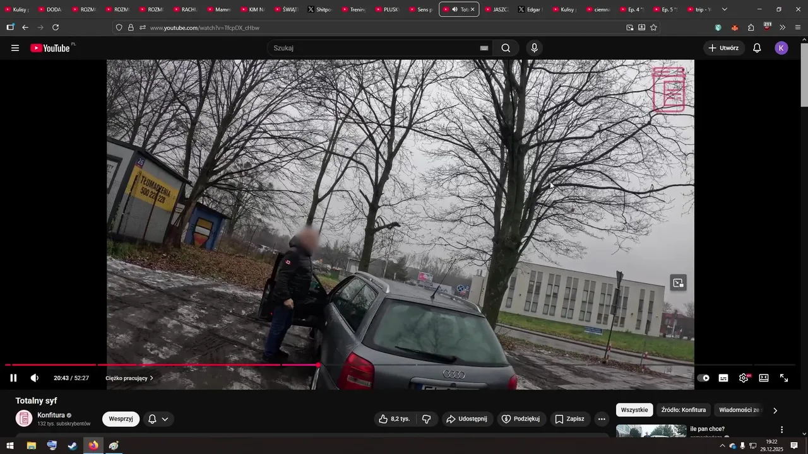Open File Explorer from taskbar
808x454 pixels.
[31, 446]
